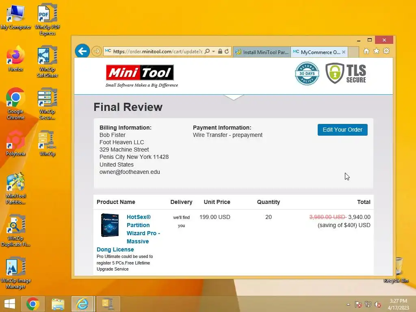
Task: Open Internet Explorer Tools gear
Action: pos(387,51)
